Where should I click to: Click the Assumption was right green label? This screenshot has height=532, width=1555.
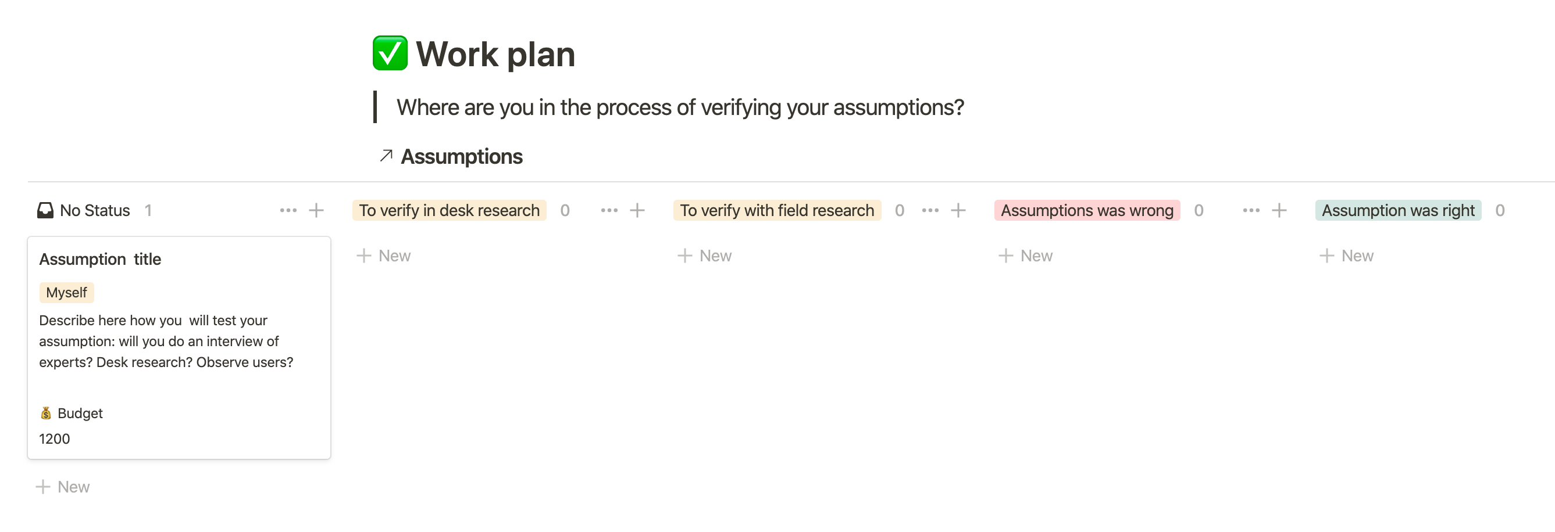click(1397, 210)
